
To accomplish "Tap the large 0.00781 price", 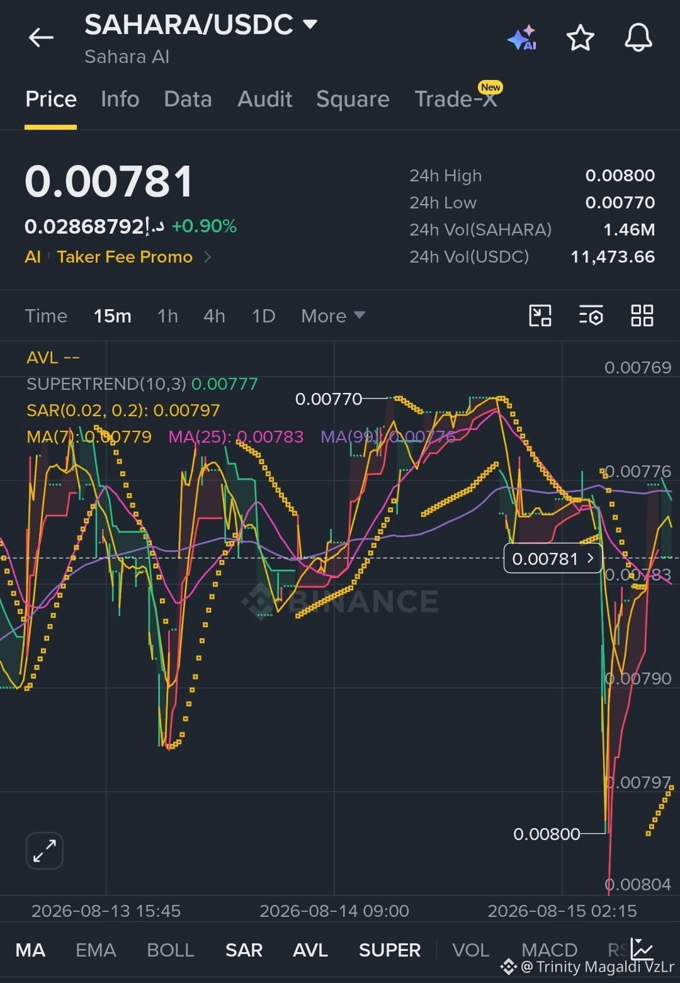I will tap(108, 181).
